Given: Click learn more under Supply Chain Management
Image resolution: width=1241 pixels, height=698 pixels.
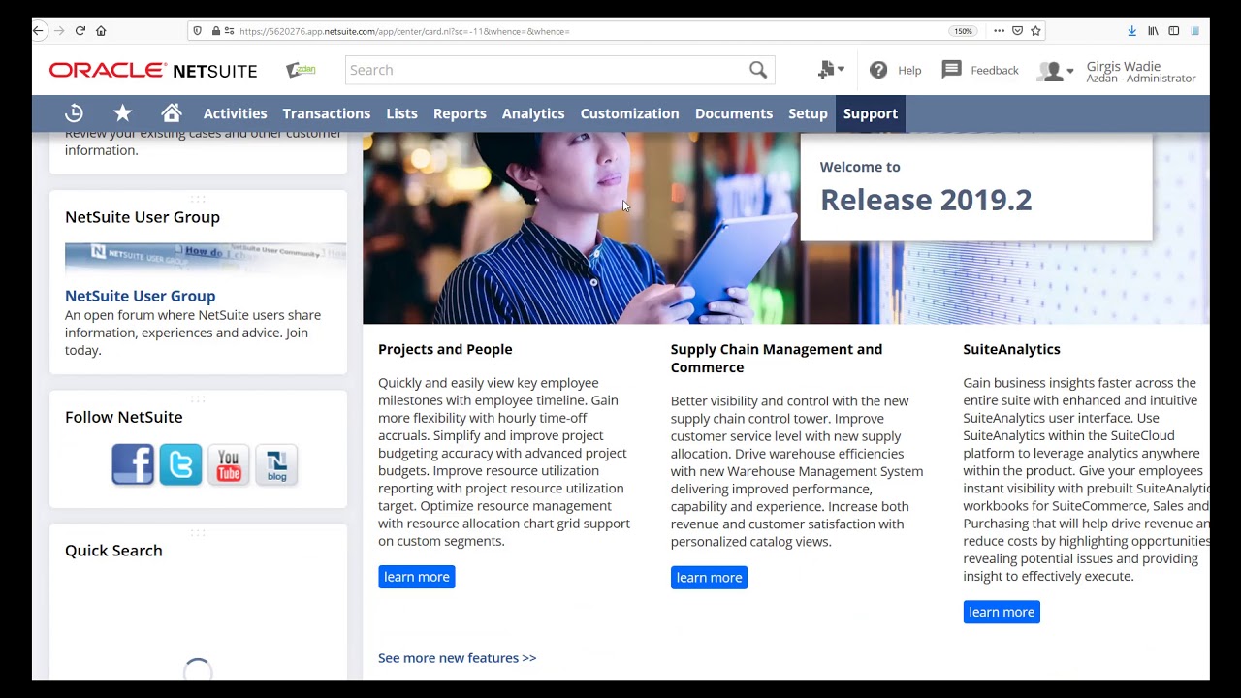Looking at the screenshot, I should [709, 578].
